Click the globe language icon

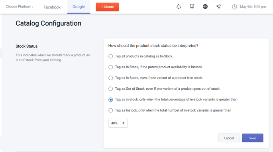tap(205, 7)
